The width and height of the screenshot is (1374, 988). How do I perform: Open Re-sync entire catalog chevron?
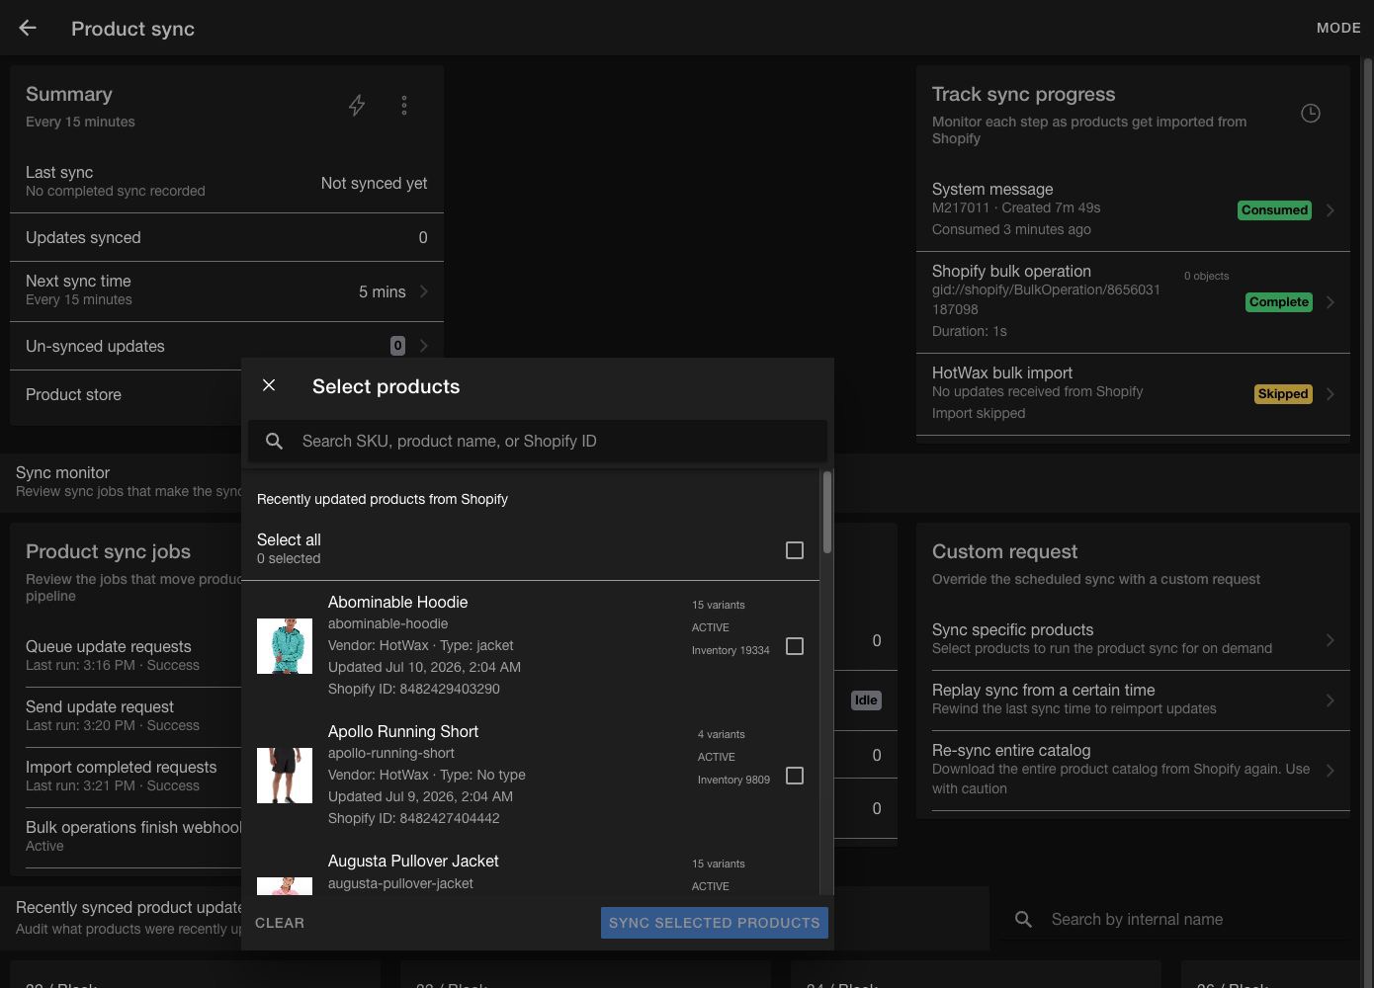[1331, 771]
